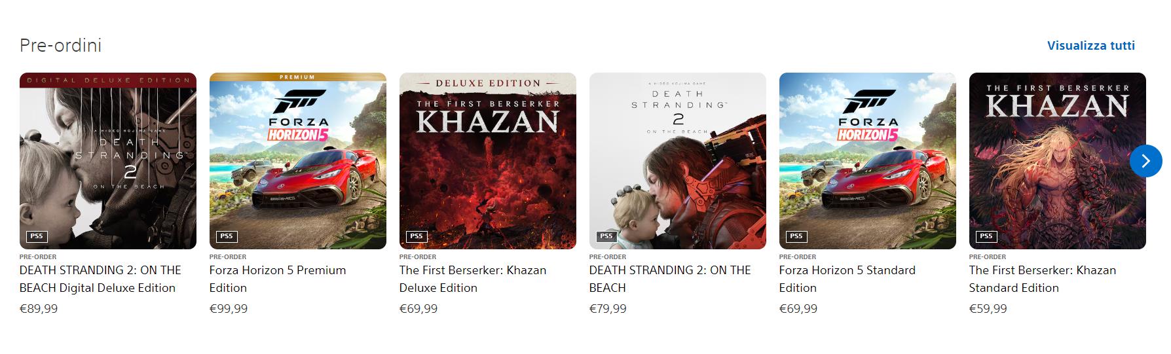
Task: Click the DEATH STRANDING 2: ON THE BEACH title
Action: tap(670, 279)
